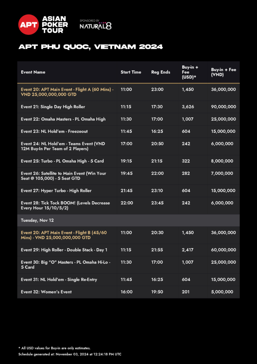Click the APT red circle logo
Image resolution: width=257 pixels, height=364 pixels.
pyautogui.click(x=28, y=25)
